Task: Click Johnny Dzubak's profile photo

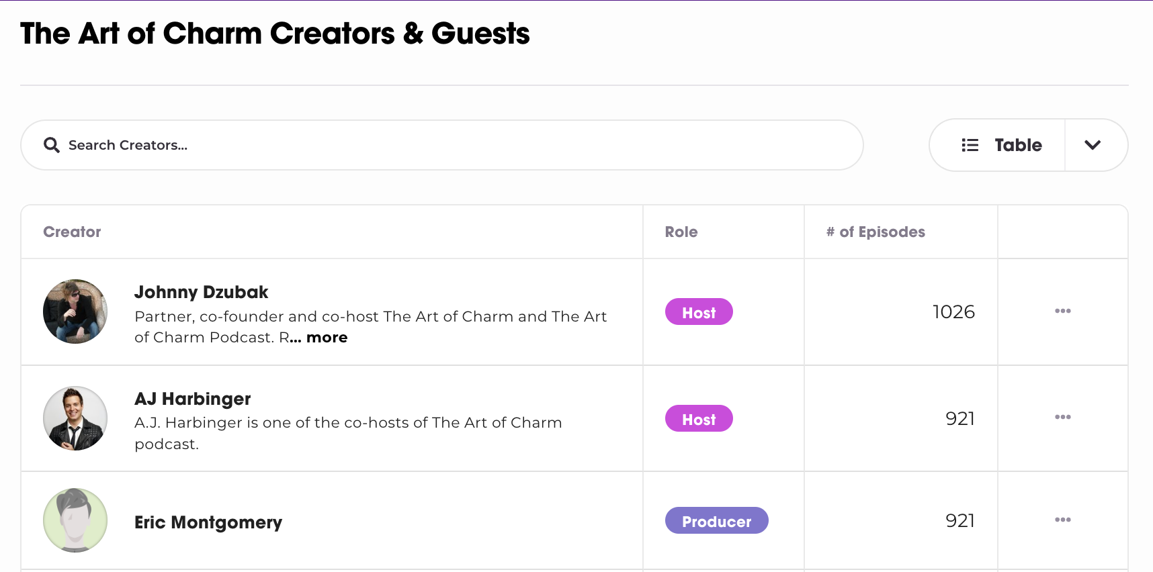Action: (x=75, y=312)
